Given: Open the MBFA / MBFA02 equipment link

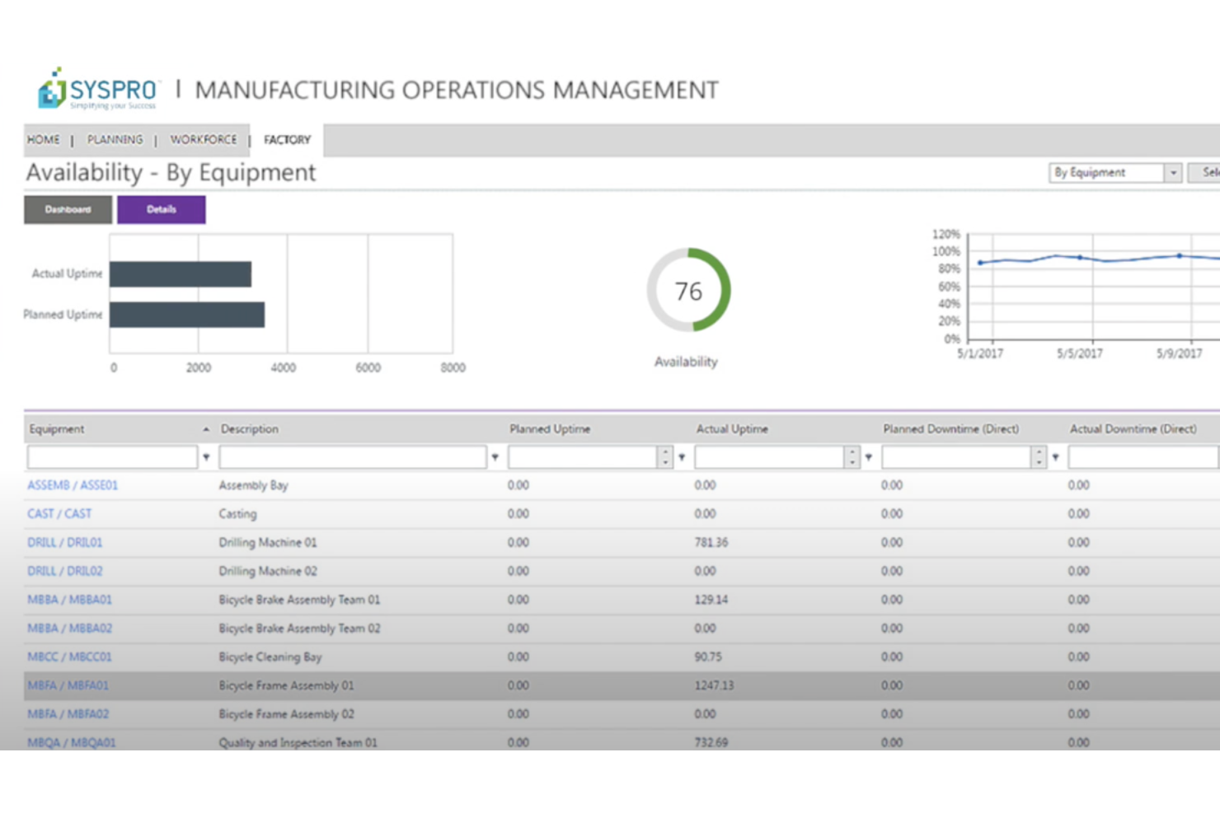Looking at the screenshot, I should (x=68, y=714).
